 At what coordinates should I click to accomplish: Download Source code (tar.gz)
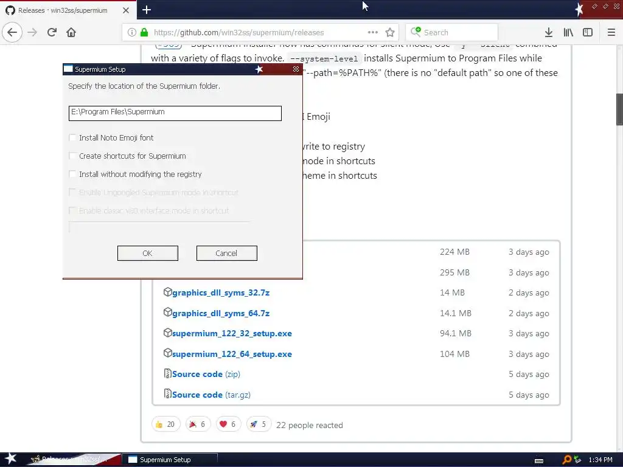[x=211, y=395]
